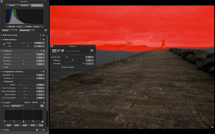Click the Contrast slider handle
Screen dimensions: 215x134
click(27, 55)
